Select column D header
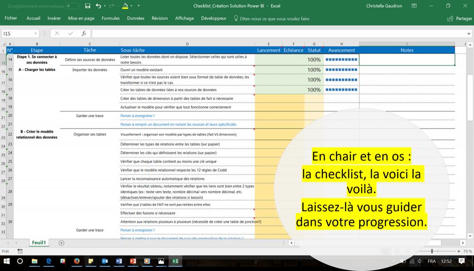 [187, 44]
